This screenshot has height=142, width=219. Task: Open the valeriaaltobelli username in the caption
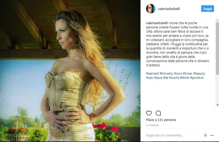point(157,23)
